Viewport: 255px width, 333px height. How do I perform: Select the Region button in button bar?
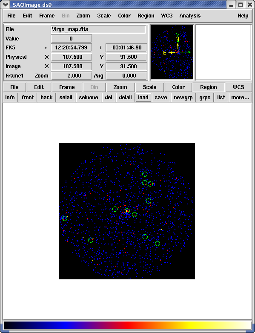209,87
